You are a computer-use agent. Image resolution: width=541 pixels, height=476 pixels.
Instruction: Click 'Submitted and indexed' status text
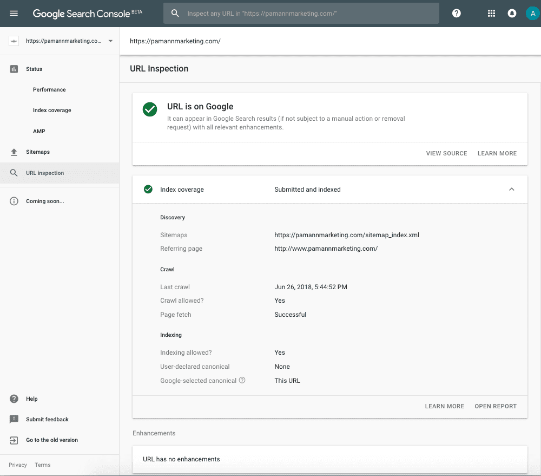[x=307, y=190]
